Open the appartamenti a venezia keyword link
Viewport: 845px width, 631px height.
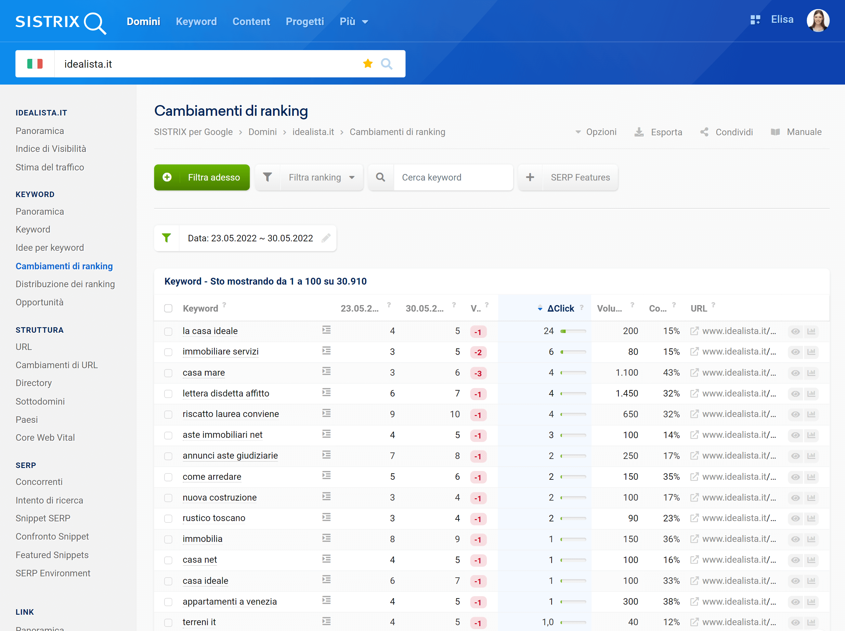pos(230,602)
